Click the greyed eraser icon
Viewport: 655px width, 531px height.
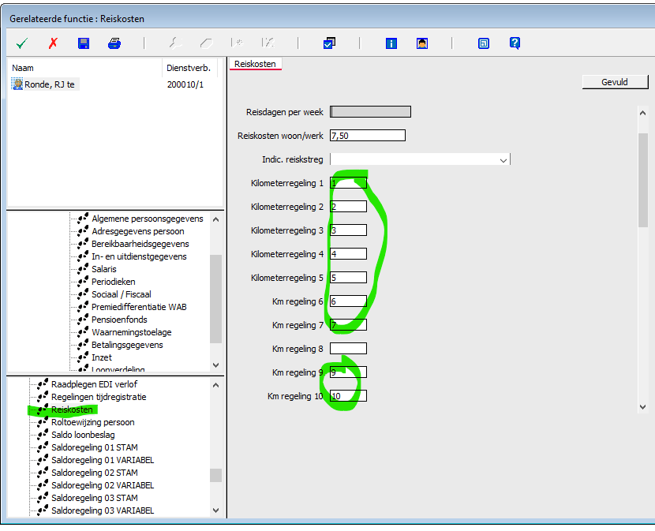point(206,43)
